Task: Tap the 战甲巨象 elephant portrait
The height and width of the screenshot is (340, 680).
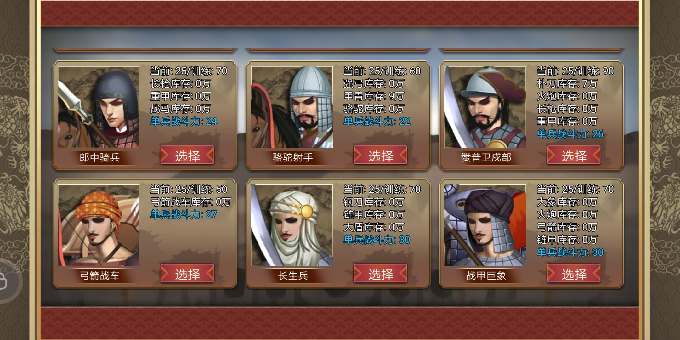Action: point(485,225)
